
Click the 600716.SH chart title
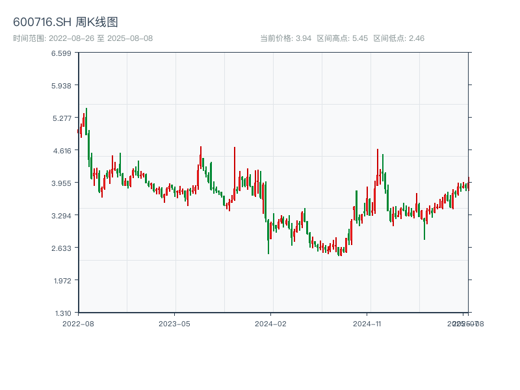pyautogui.click(x=66, y=23)
